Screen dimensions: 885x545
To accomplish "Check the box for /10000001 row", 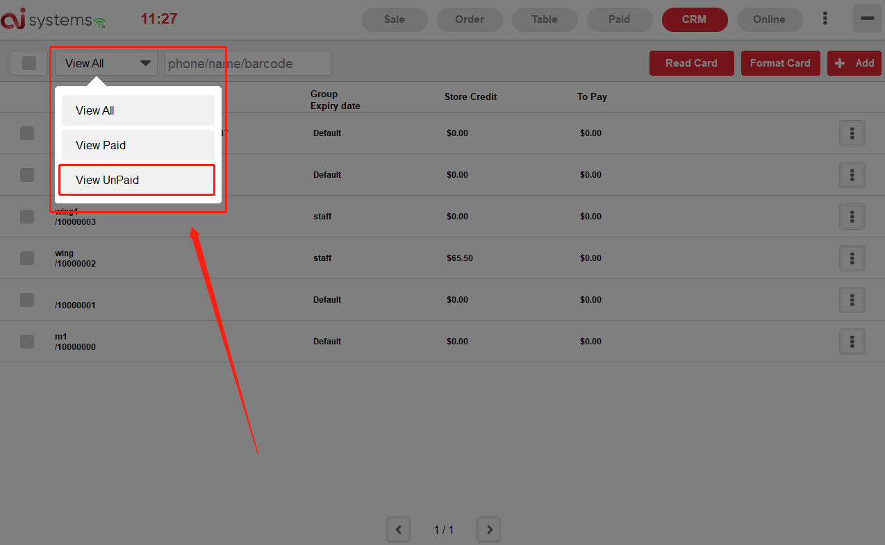I will coord(27,300).
